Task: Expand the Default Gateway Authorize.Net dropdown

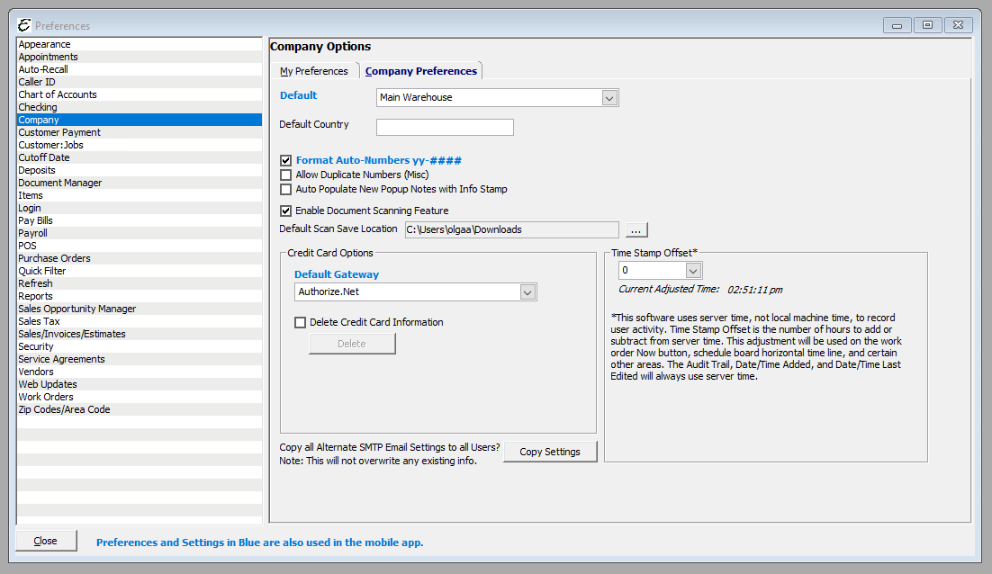Action: tap(528, 292)
